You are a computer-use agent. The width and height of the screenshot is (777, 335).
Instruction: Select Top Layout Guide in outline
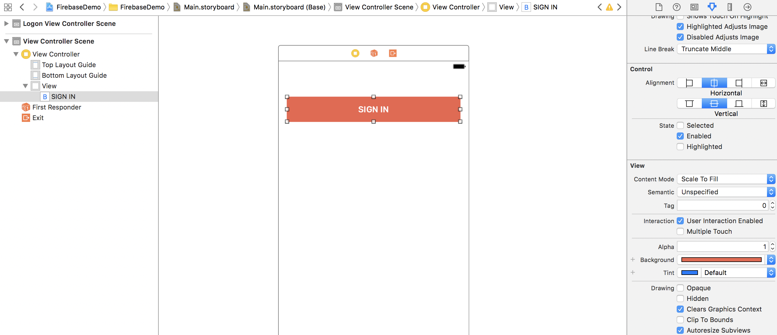point(68,65)
